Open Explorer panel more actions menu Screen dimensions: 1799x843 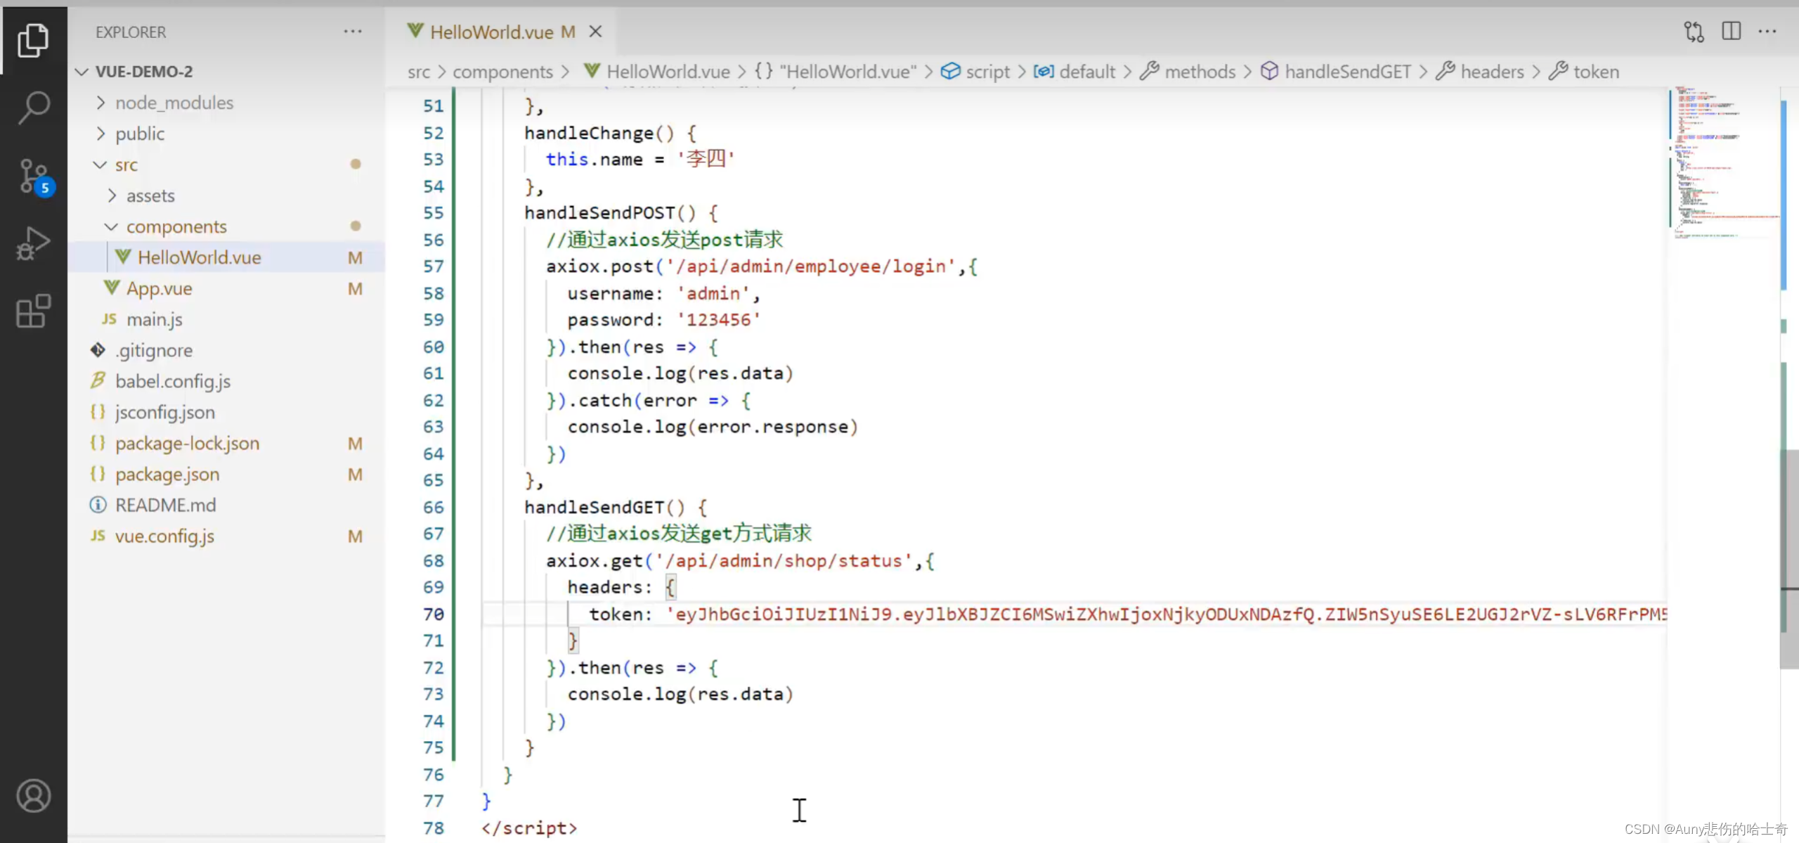click(353, 32)
